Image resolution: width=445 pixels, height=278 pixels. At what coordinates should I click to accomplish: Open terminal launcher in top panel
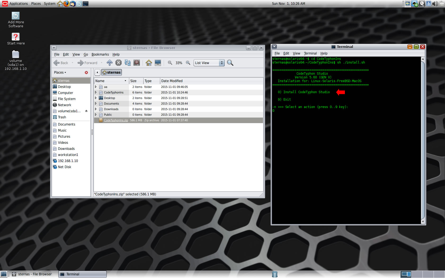pos(86,3)
